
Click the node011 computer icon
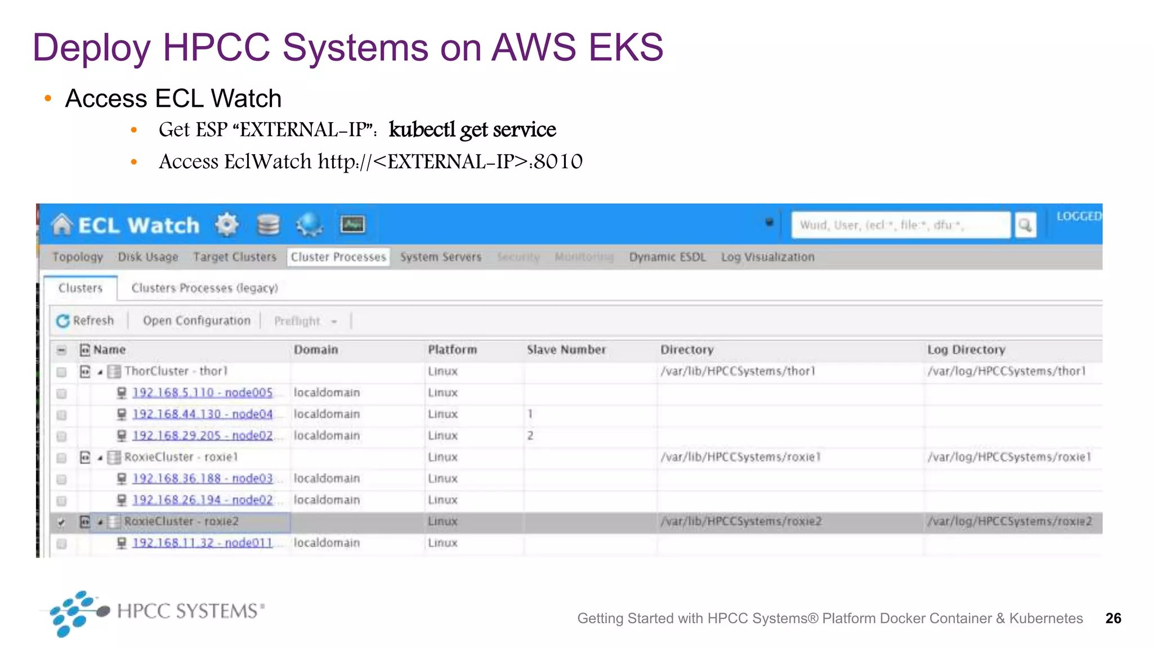[x=122, y=543]
